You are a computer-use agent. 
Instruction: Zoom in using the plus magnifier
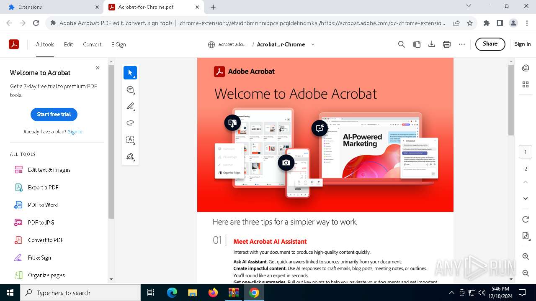[526, 256]
